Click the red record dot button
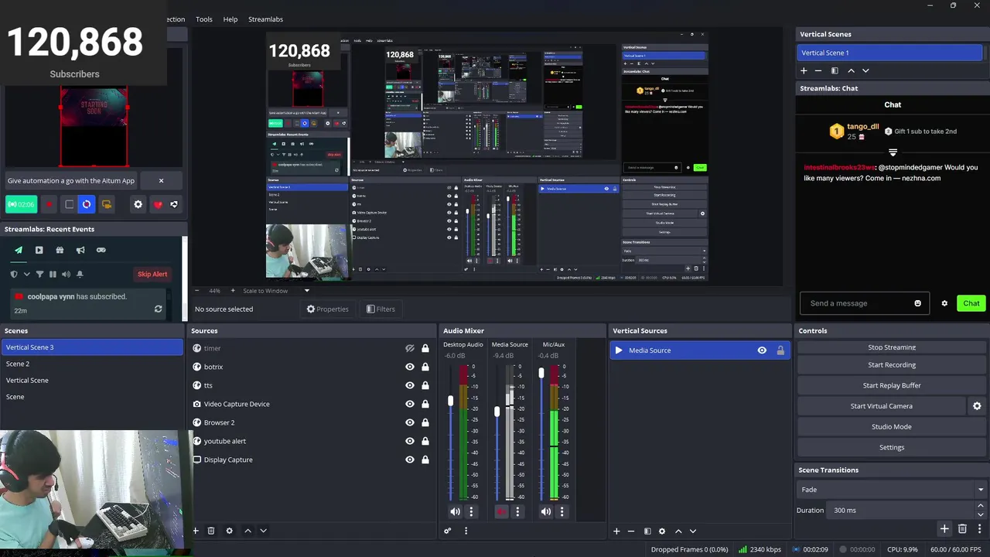Image resolution: width=990 pixels, height=557 pixels. (49, 204)
